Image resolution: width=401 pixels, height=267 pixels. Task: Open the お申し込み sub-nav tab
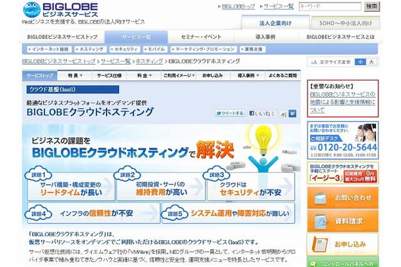213,75
